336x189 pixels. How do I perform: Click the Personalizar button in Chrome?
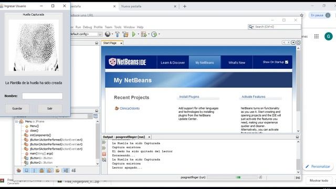tap(318, 166)
